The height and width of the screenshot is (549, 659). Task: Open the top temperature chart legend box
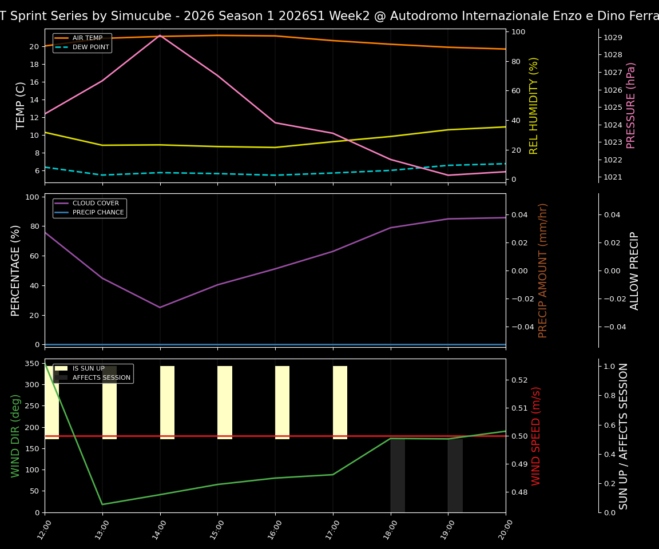click(x=82, y=43)
